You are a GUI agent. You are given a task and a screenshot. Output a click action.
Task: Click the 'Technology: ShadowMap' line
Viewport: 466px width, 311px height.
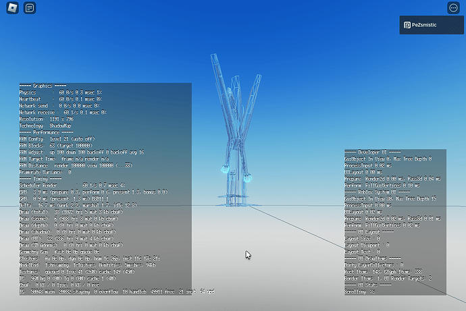(45, 125)
